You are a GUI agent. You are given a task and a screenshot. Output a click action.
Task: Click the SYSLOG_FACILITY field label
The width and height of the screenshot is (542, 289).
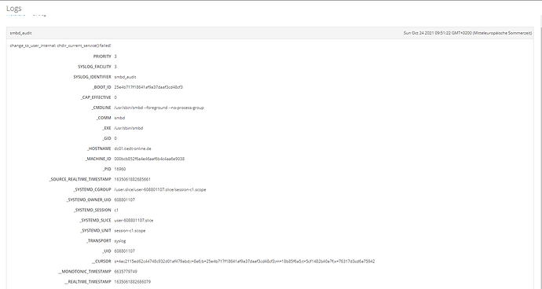click(x=95, y=67)
